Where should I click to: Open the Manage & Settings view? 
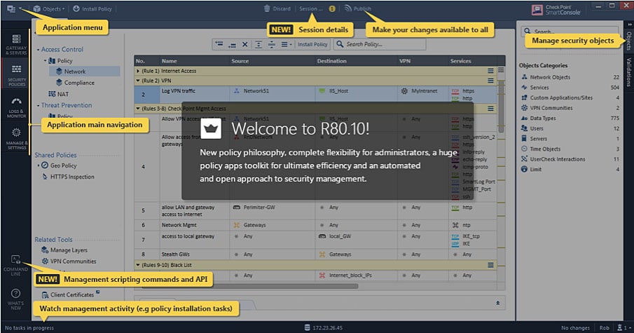[16, 138]
